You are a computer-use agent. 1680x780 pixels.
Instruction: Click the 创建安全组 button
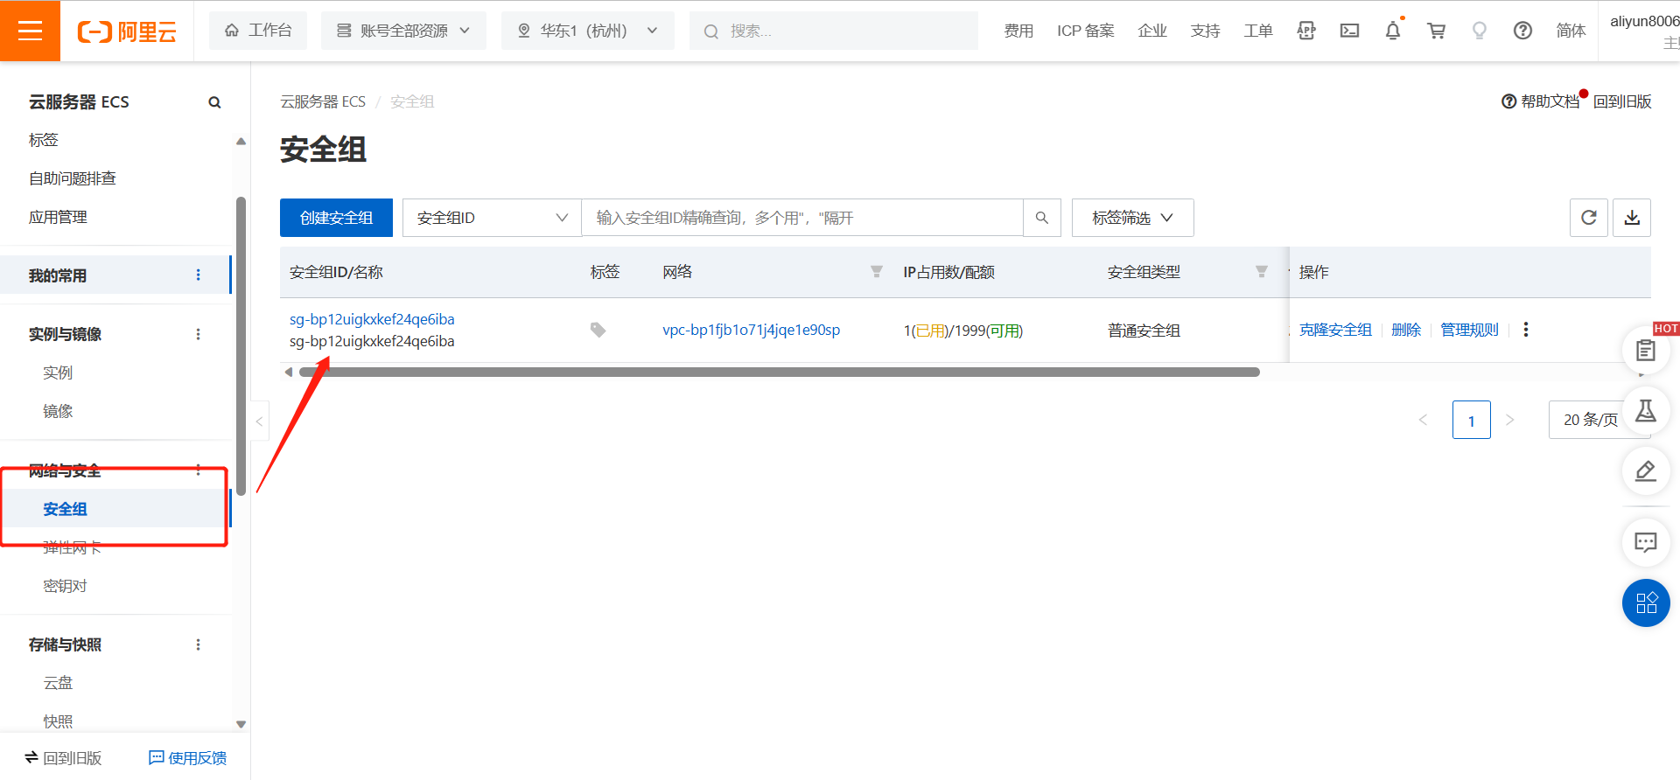coord(336,218)
